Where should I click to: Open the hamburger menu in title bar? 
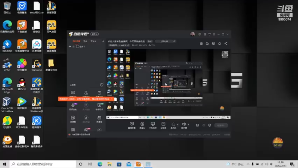click(214, 34)
